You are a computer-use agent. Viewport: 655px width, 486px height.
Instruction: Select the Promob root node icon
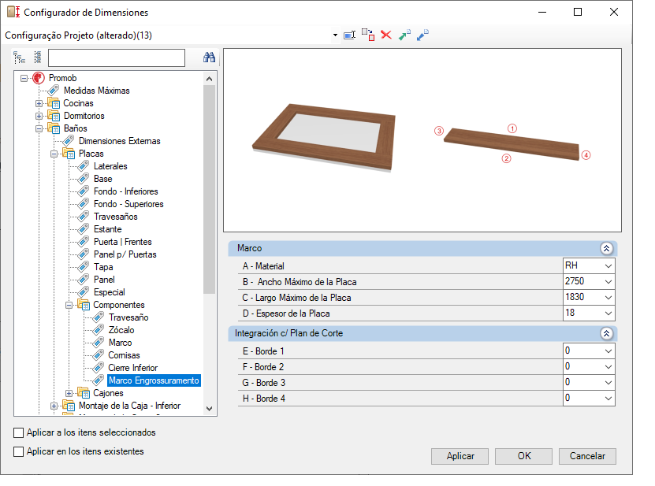coord(39,78)
